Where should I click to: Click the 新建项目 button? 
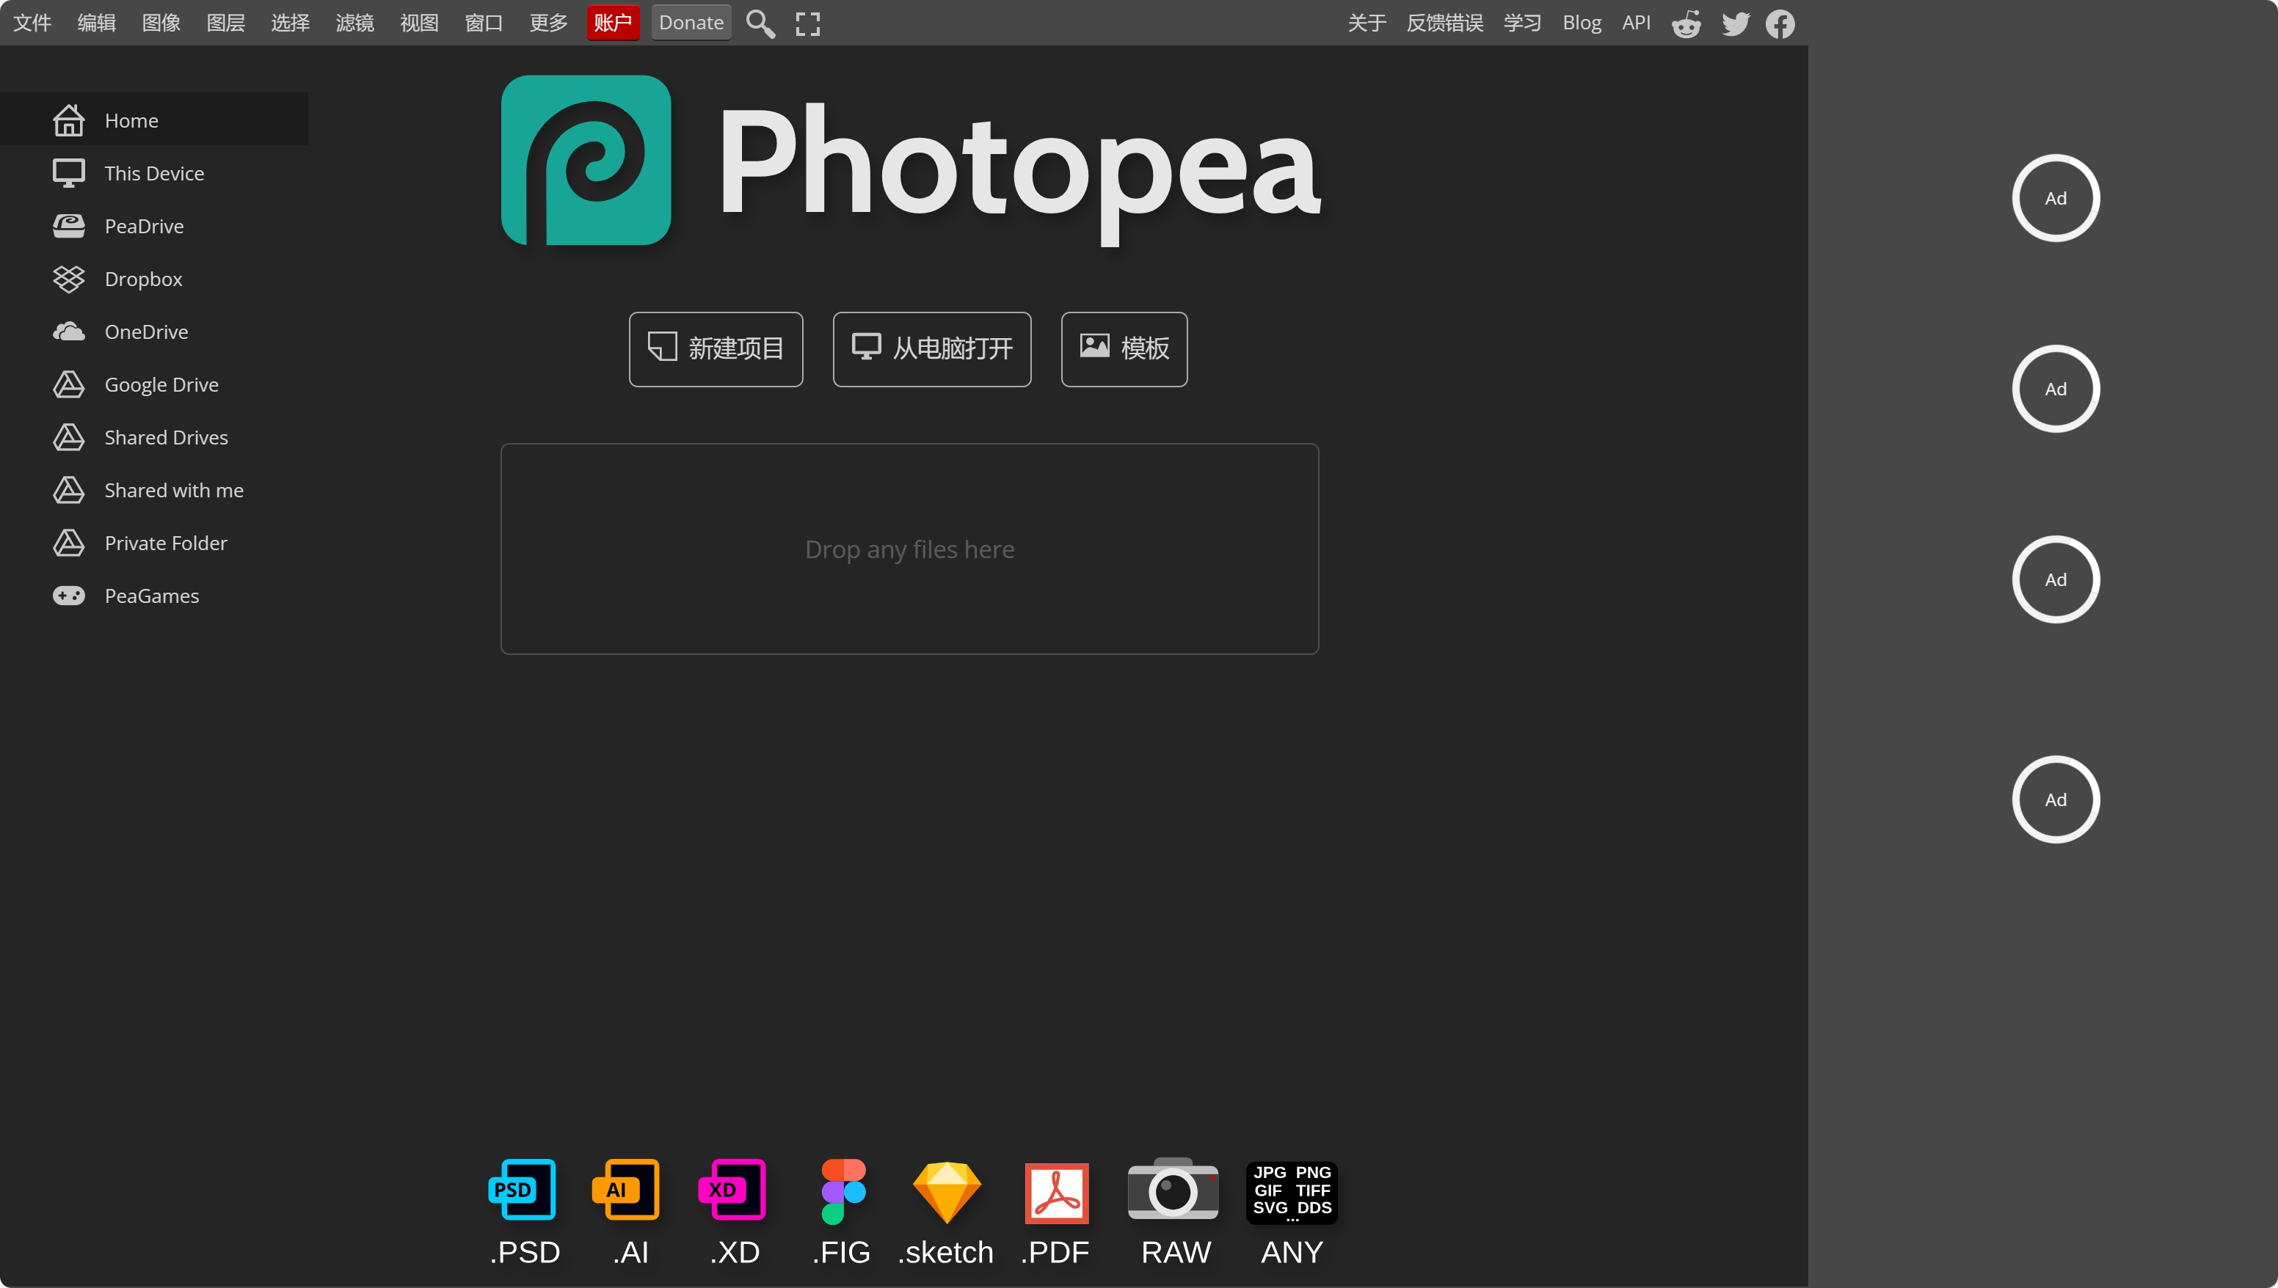pos(716,349)
